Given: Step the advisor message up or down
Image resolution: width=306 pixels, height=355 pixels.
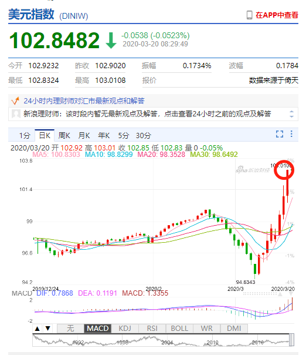Looking at the screenshot, I should tap(291, 114).
